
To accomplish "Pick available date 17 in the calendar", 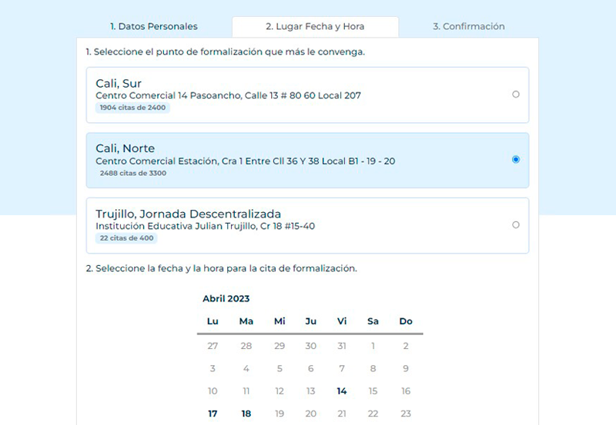I will (x=213, y=413).
